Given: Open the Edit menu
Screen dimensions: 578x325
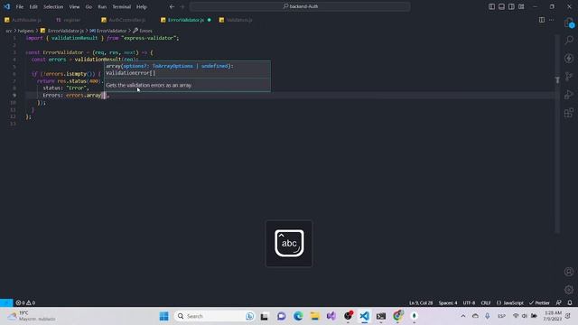Looking at the screenshot, I should click(x=33, y=6).
